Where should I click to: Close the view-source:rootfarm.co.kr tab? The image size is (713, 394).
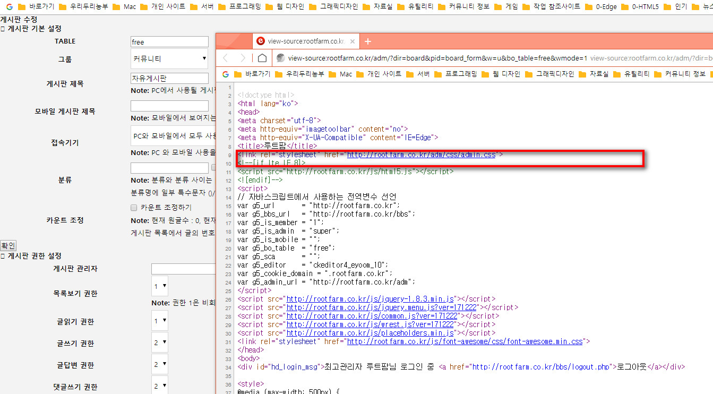(353, 41)
